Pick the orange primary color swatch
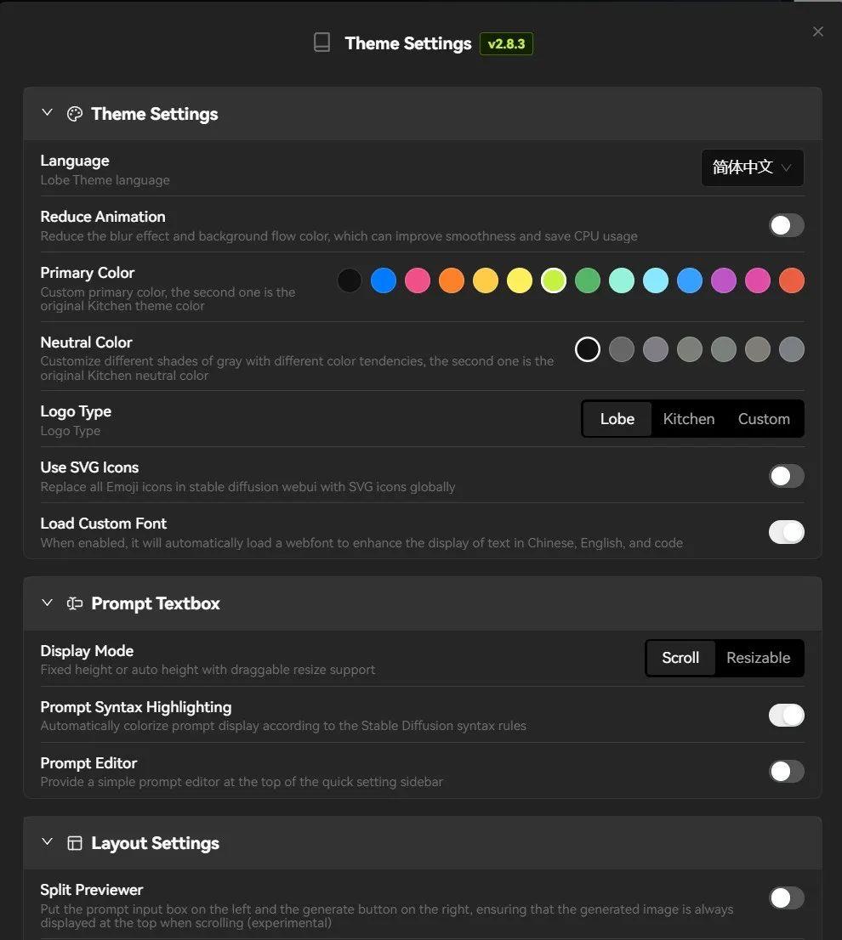This screenshot has width=842, height=940. click(x=452, y=280)
